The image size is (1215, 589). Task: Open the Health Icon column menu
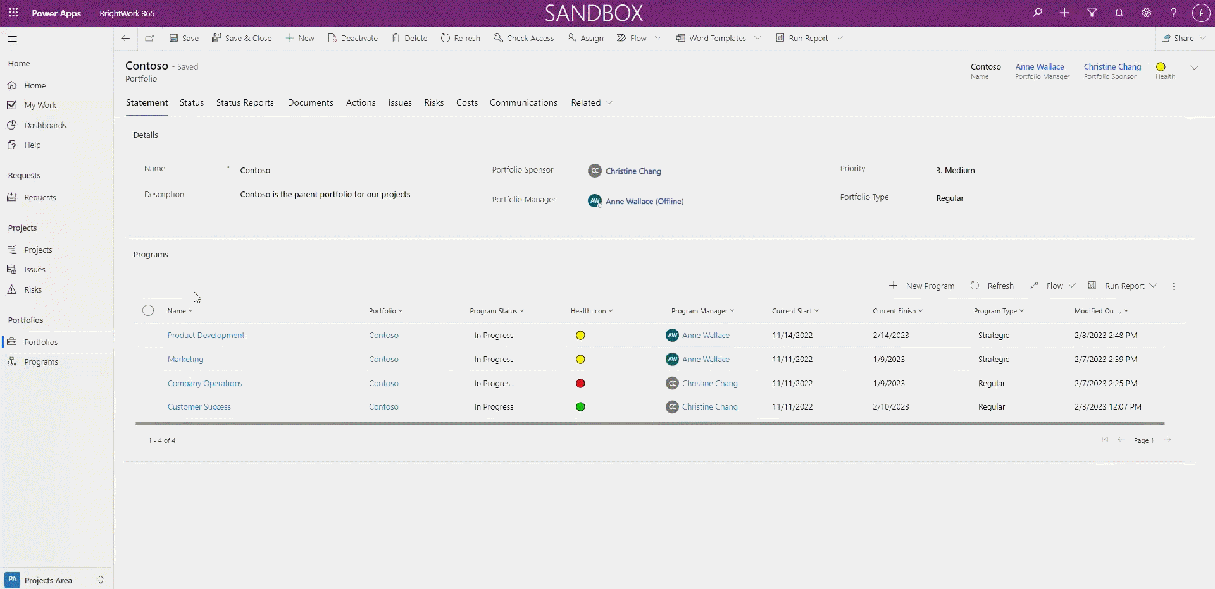[x=591, y=312]
